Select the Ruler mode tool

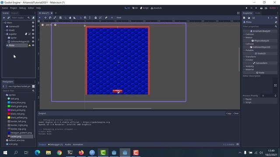(75, 17)
